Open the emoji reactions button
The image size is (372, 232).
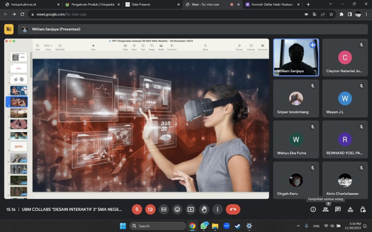point(177,209)
